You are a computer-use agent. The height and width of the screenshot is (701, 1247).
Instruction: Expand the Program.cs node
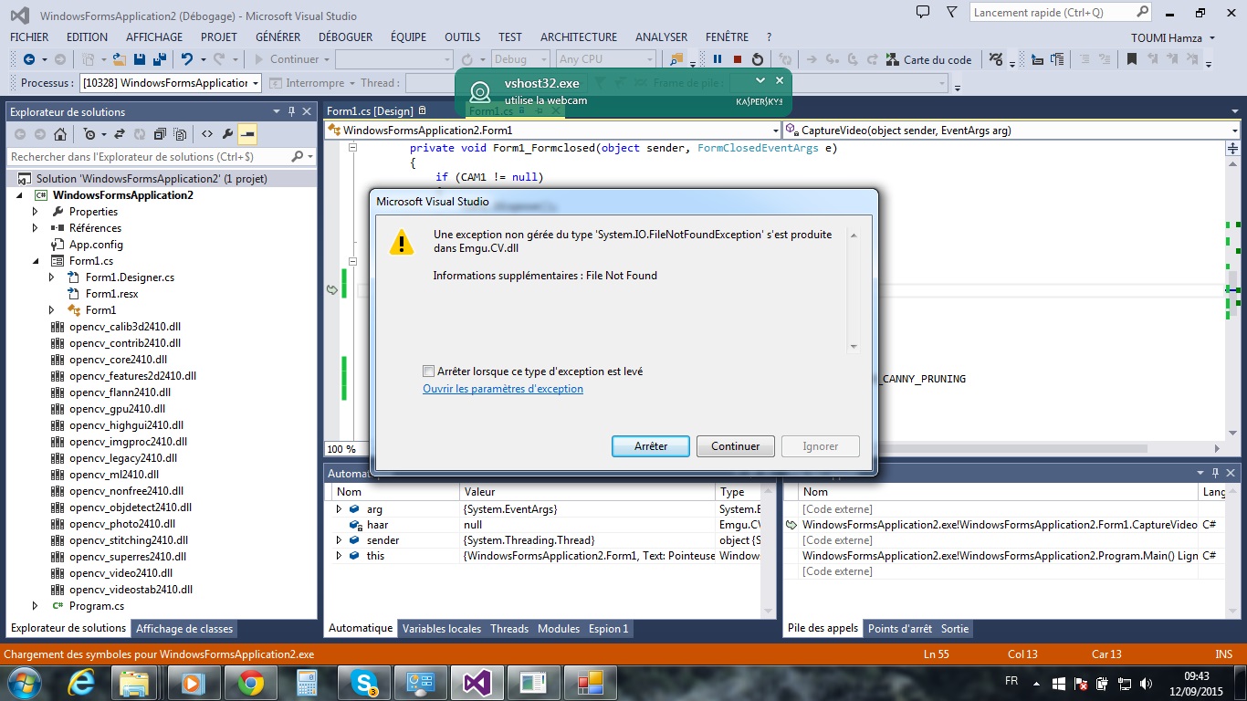[x=36, y=606]
